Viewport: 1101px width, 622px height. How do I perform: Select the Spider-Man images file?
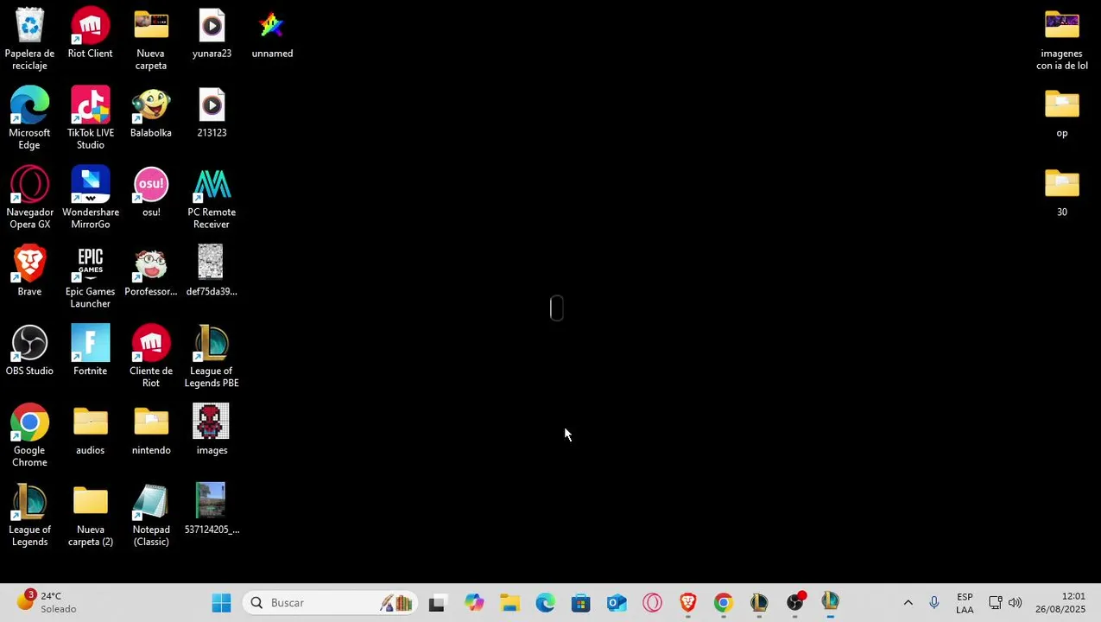(212, 430)
